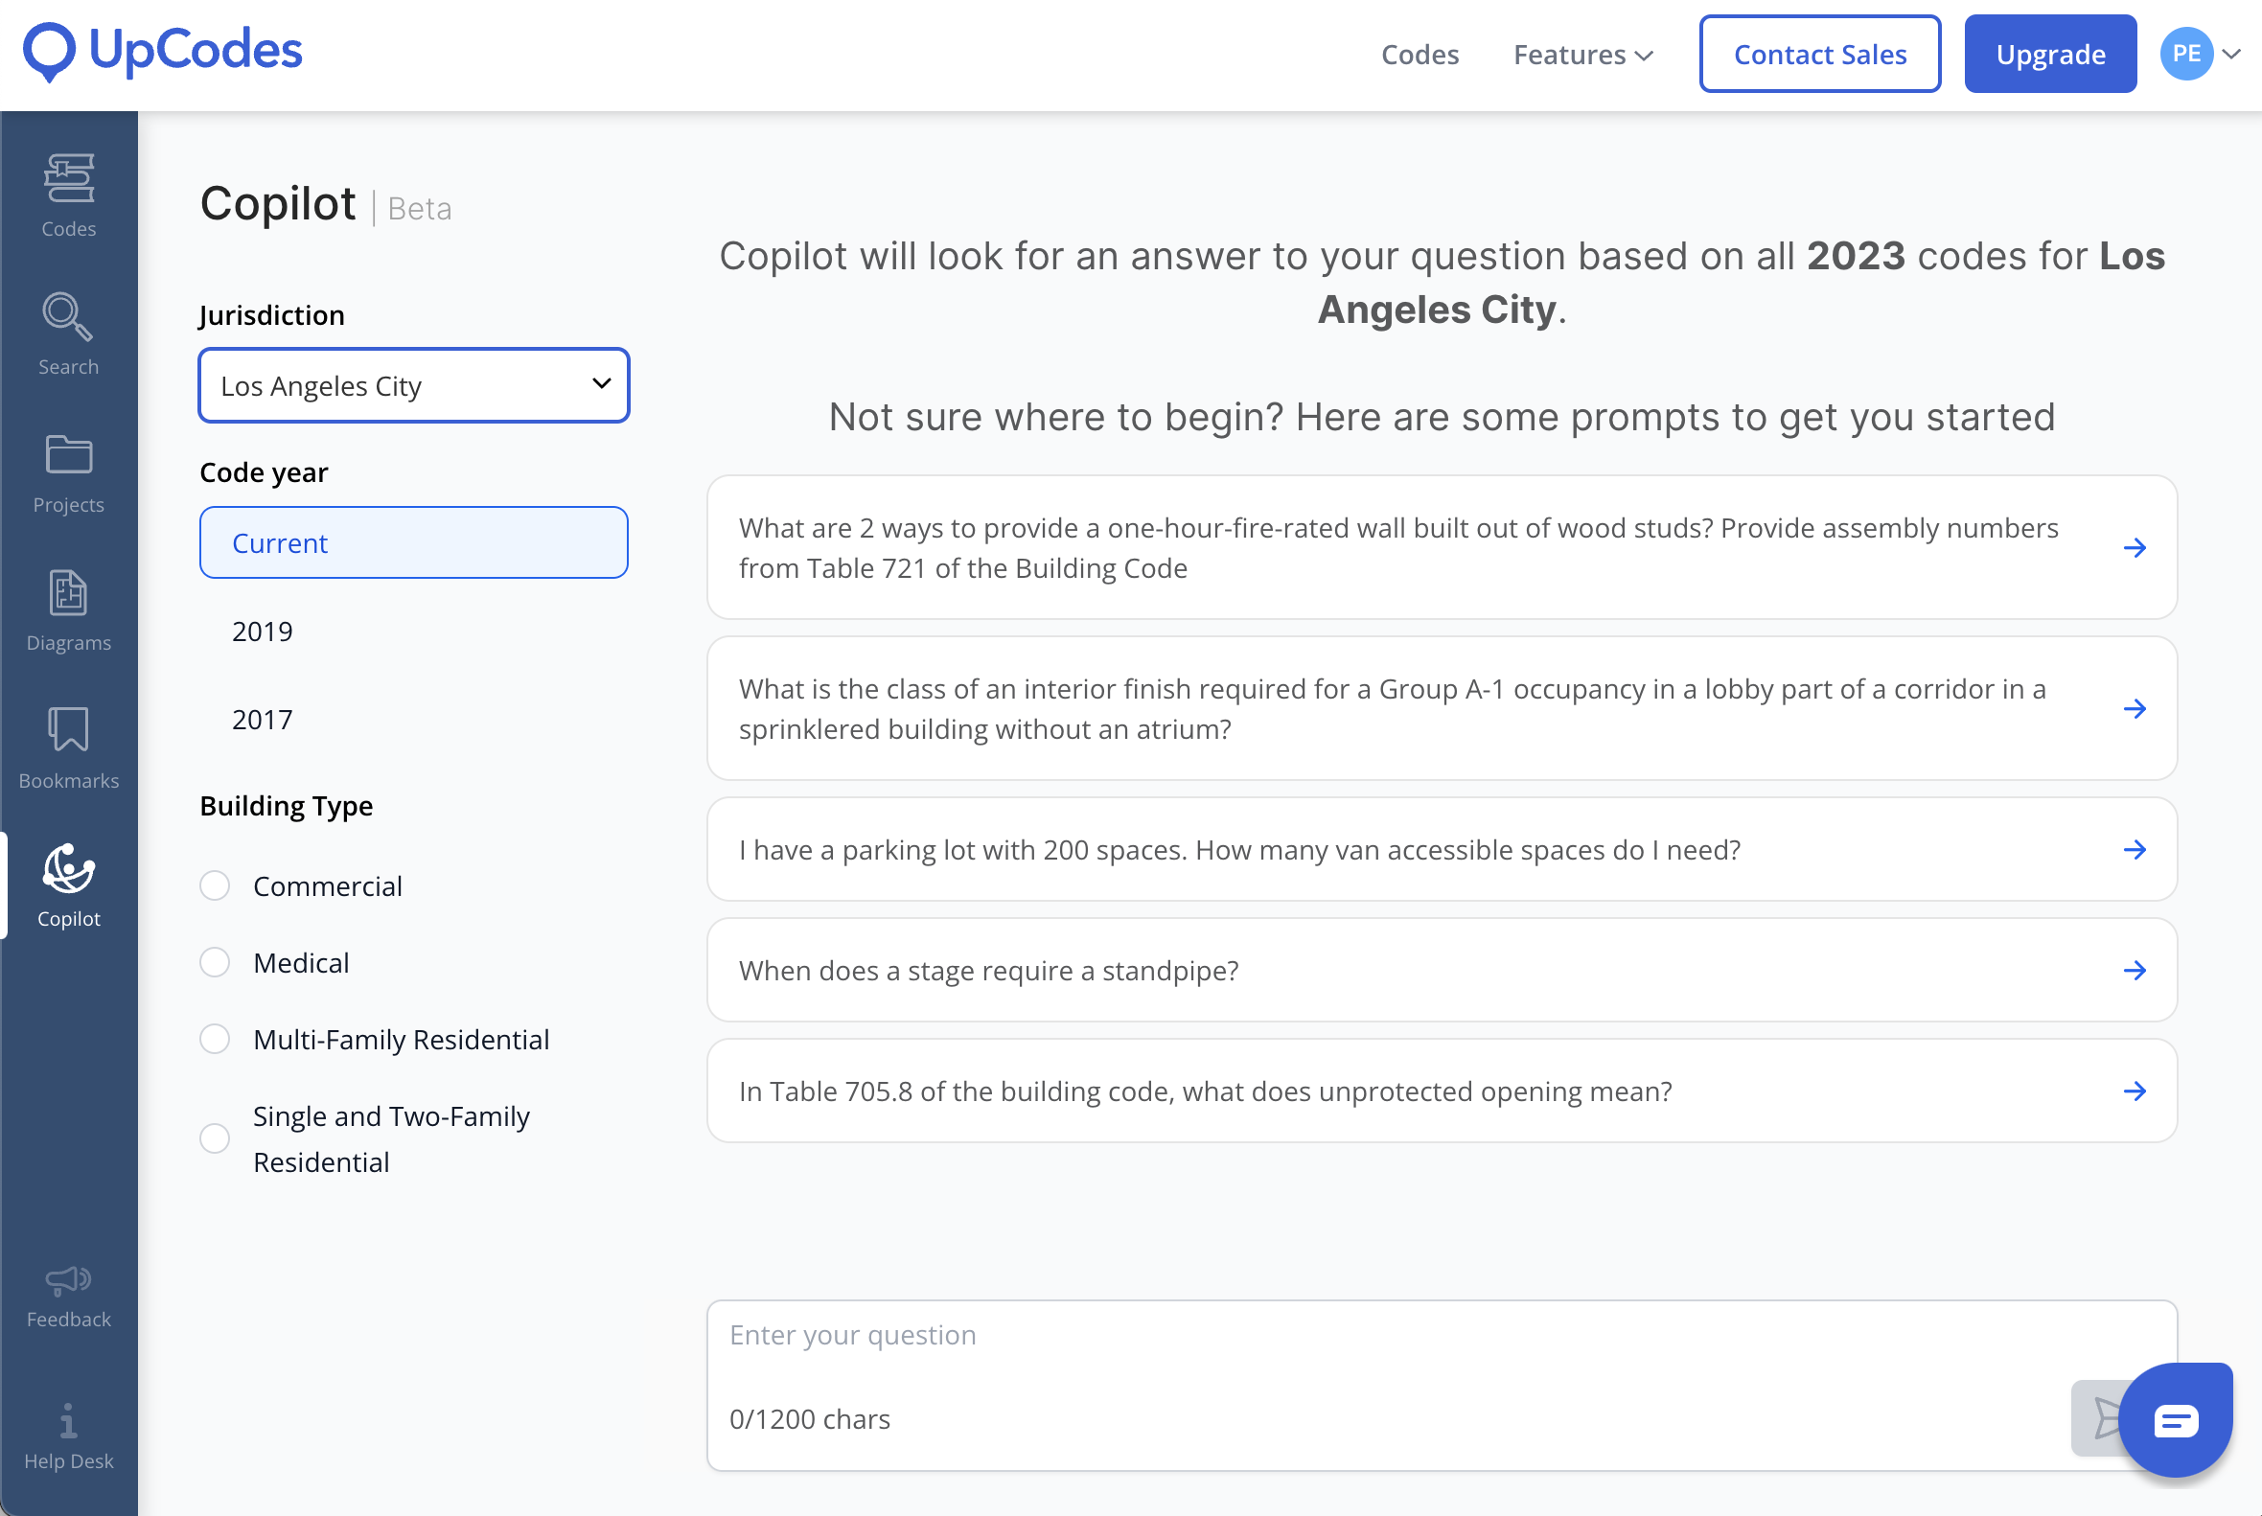Click the send question arrow button

(x=2098, y=1417)
